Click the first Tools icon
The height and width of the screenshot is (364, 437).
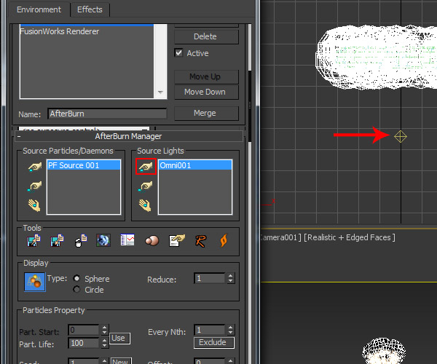point(34,240)
